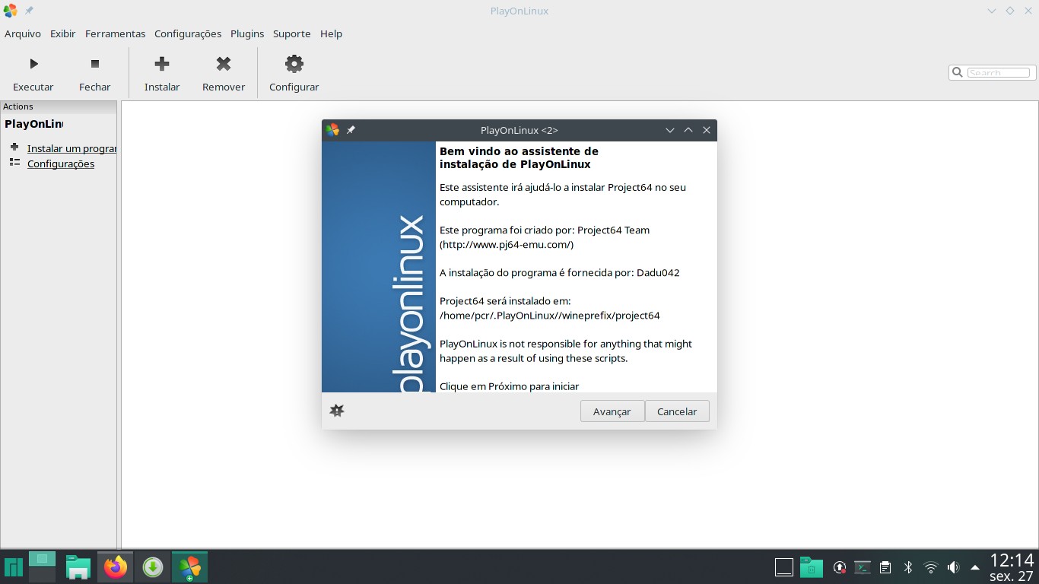Close the PlayOnLinux <2> dialog
The width and height of the screenshot is (1039, 584).
[707, 130]
